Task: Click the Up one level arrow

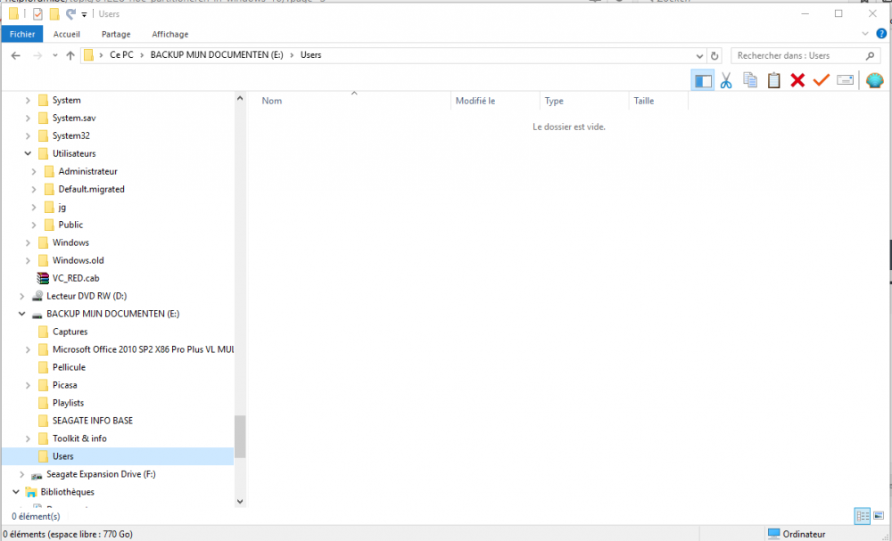Action: (x=70, y=55)
